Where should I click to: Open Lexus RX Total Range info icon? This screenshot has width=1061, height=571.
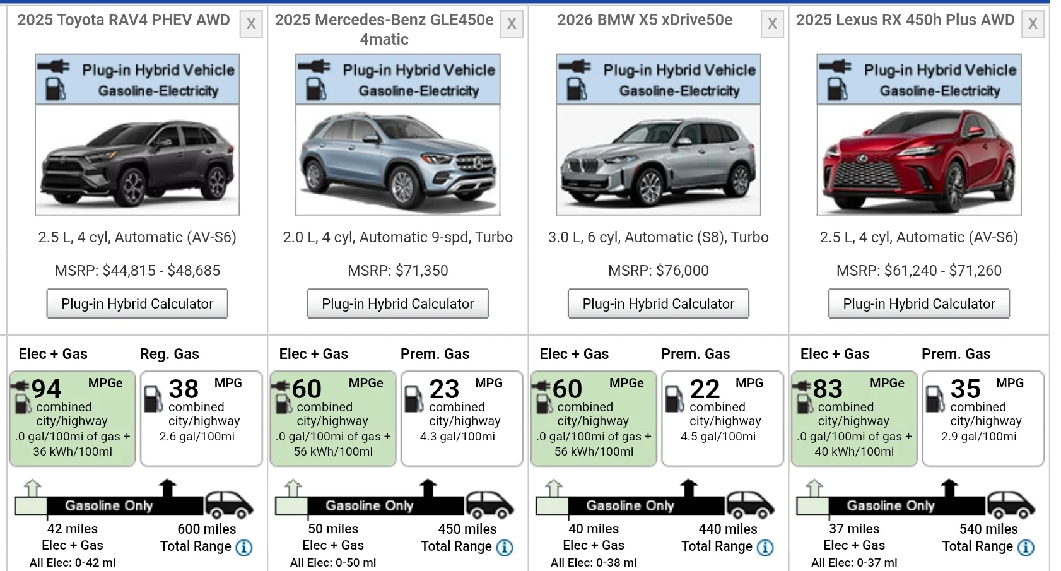point(1026,547)
